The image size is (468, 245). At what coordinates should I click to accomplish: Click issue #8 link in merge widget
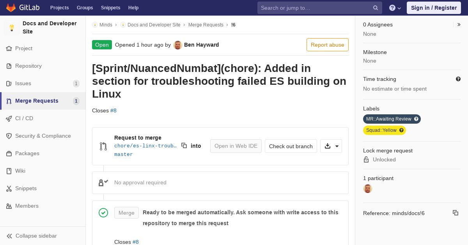[136, 242]
